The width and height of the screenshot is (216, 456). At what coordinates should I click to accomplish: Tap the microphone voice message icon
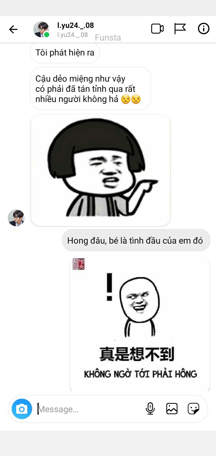150,409
